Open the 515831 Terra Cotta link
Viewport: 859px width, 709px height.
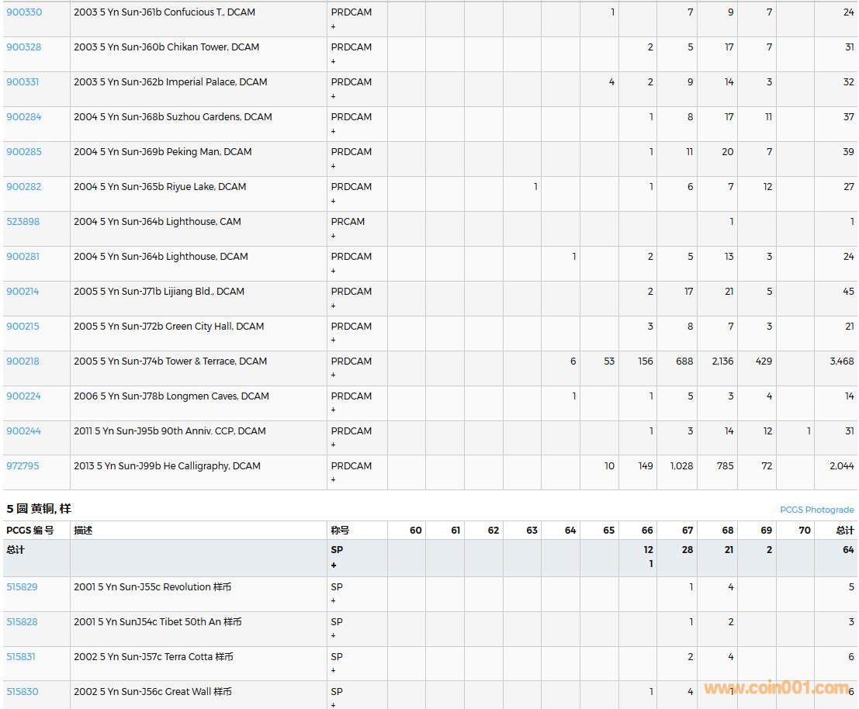click(x=21, y=657)
